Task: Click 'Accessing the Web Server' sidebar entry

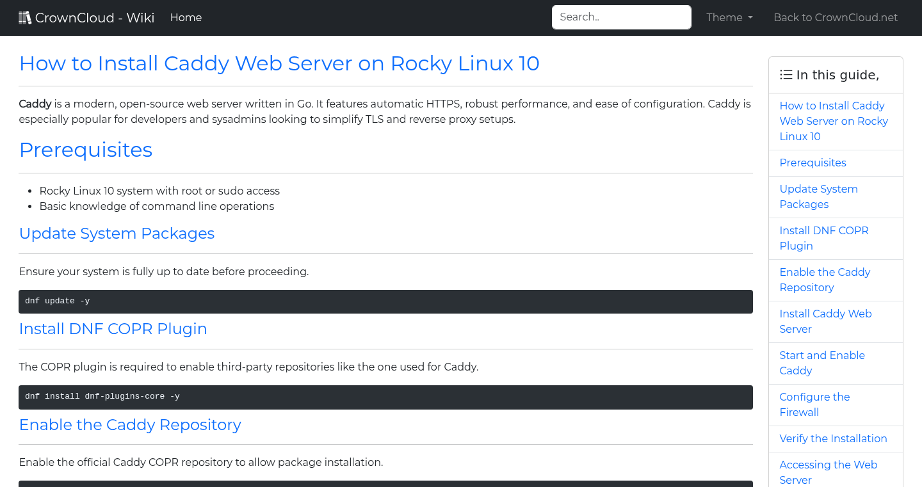Action: click(x=828, y=472)
